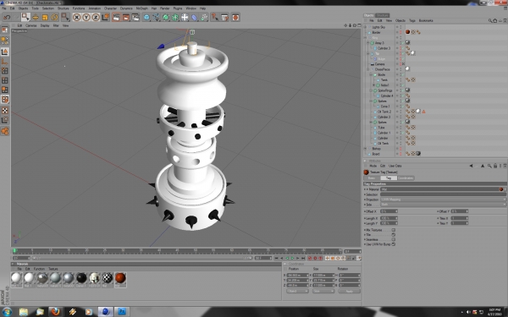This screenshot has width=508, height=317.
Task: Open the spline objects icon
Action: coord(156,17)
